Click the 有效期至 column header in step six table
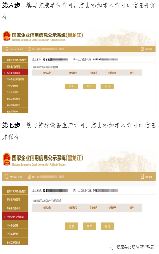This screenshot has height=254, width=159. pos(112,73)
